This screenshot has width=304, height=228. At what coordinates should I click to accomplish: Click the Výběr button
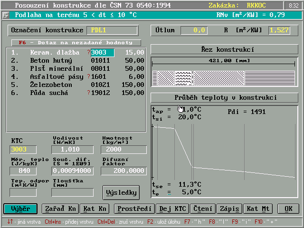point(20,209)
